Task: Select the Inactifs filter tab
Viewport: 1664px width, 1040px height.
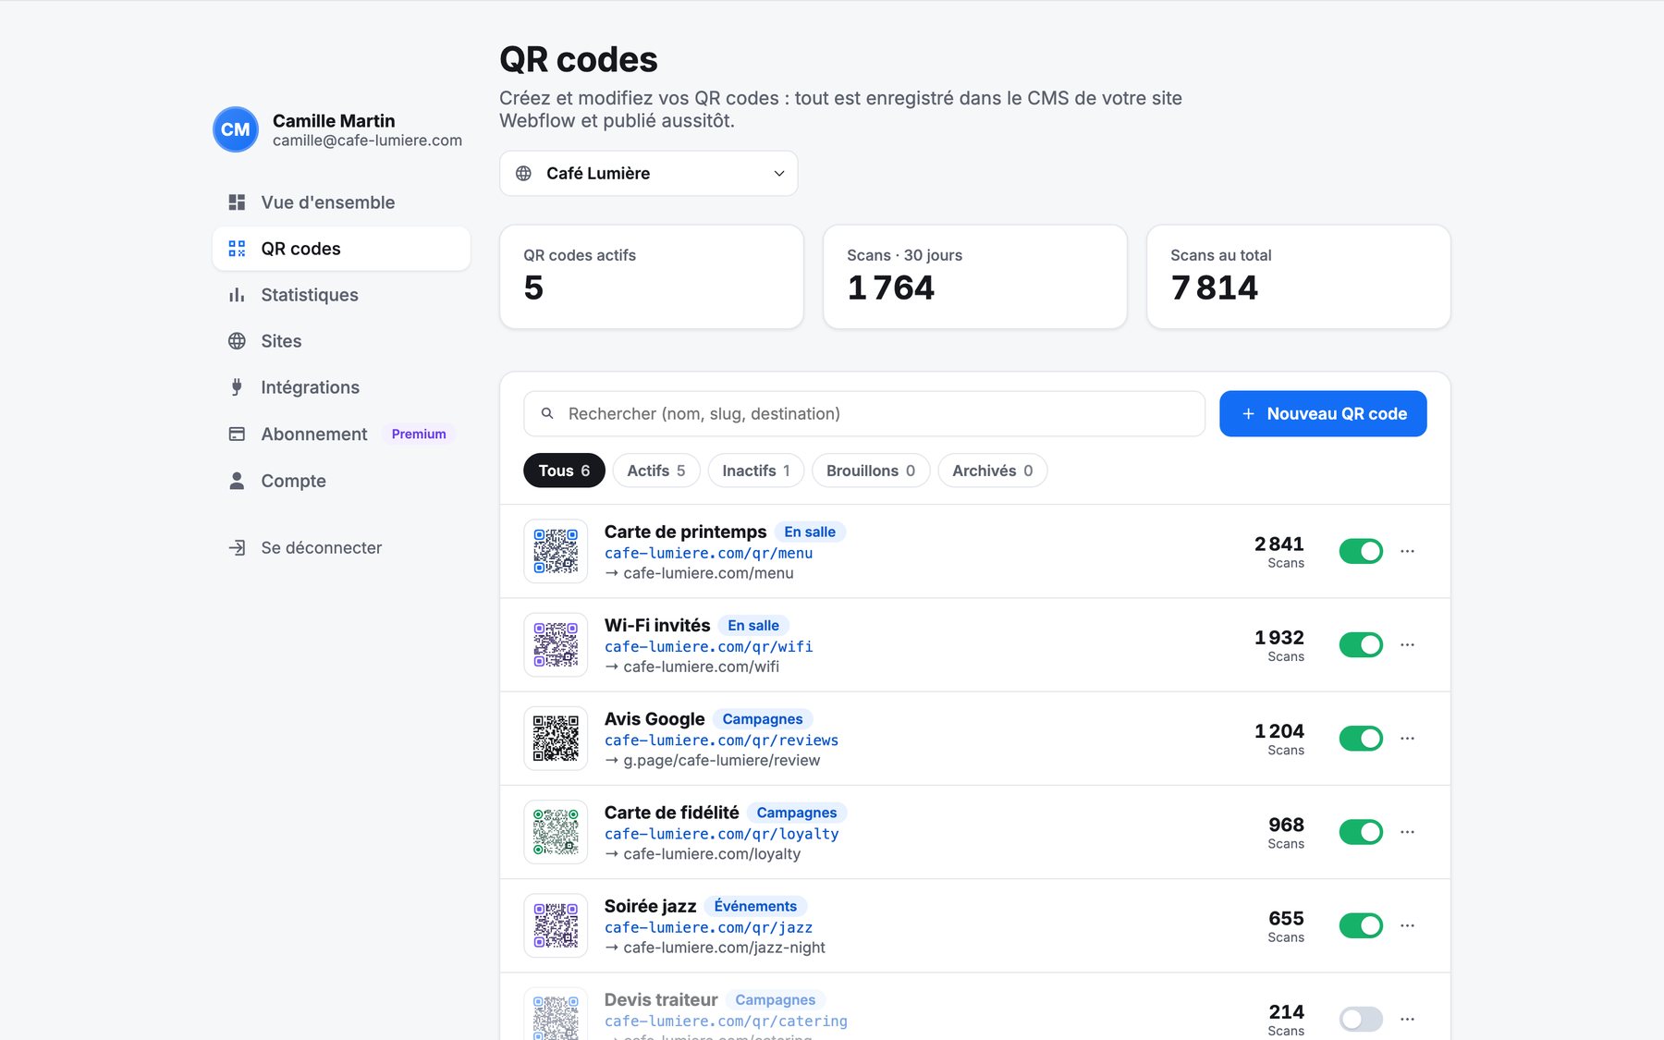Action: [756, 471]
